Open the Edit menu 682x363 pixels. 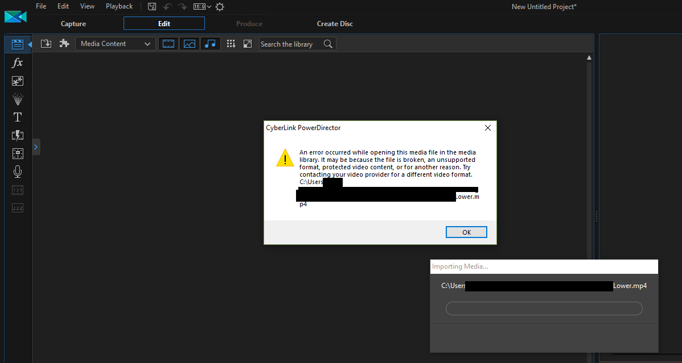pos(63,6)
